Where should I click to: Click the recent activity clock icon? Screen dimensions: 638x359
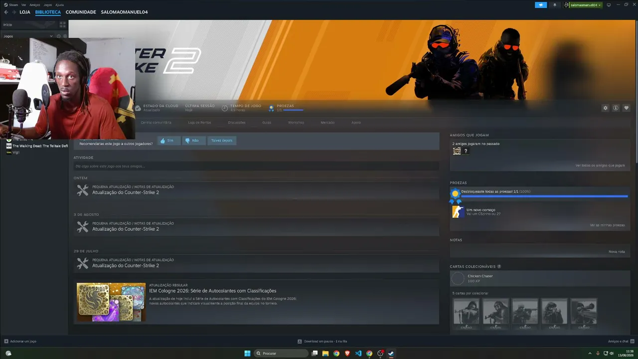tap(58, 36)
